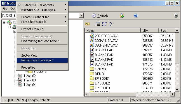Image resolution: width=181 pixels, height=104 pixels.
Task: Select Perform a surface scan
Action: 42,60
